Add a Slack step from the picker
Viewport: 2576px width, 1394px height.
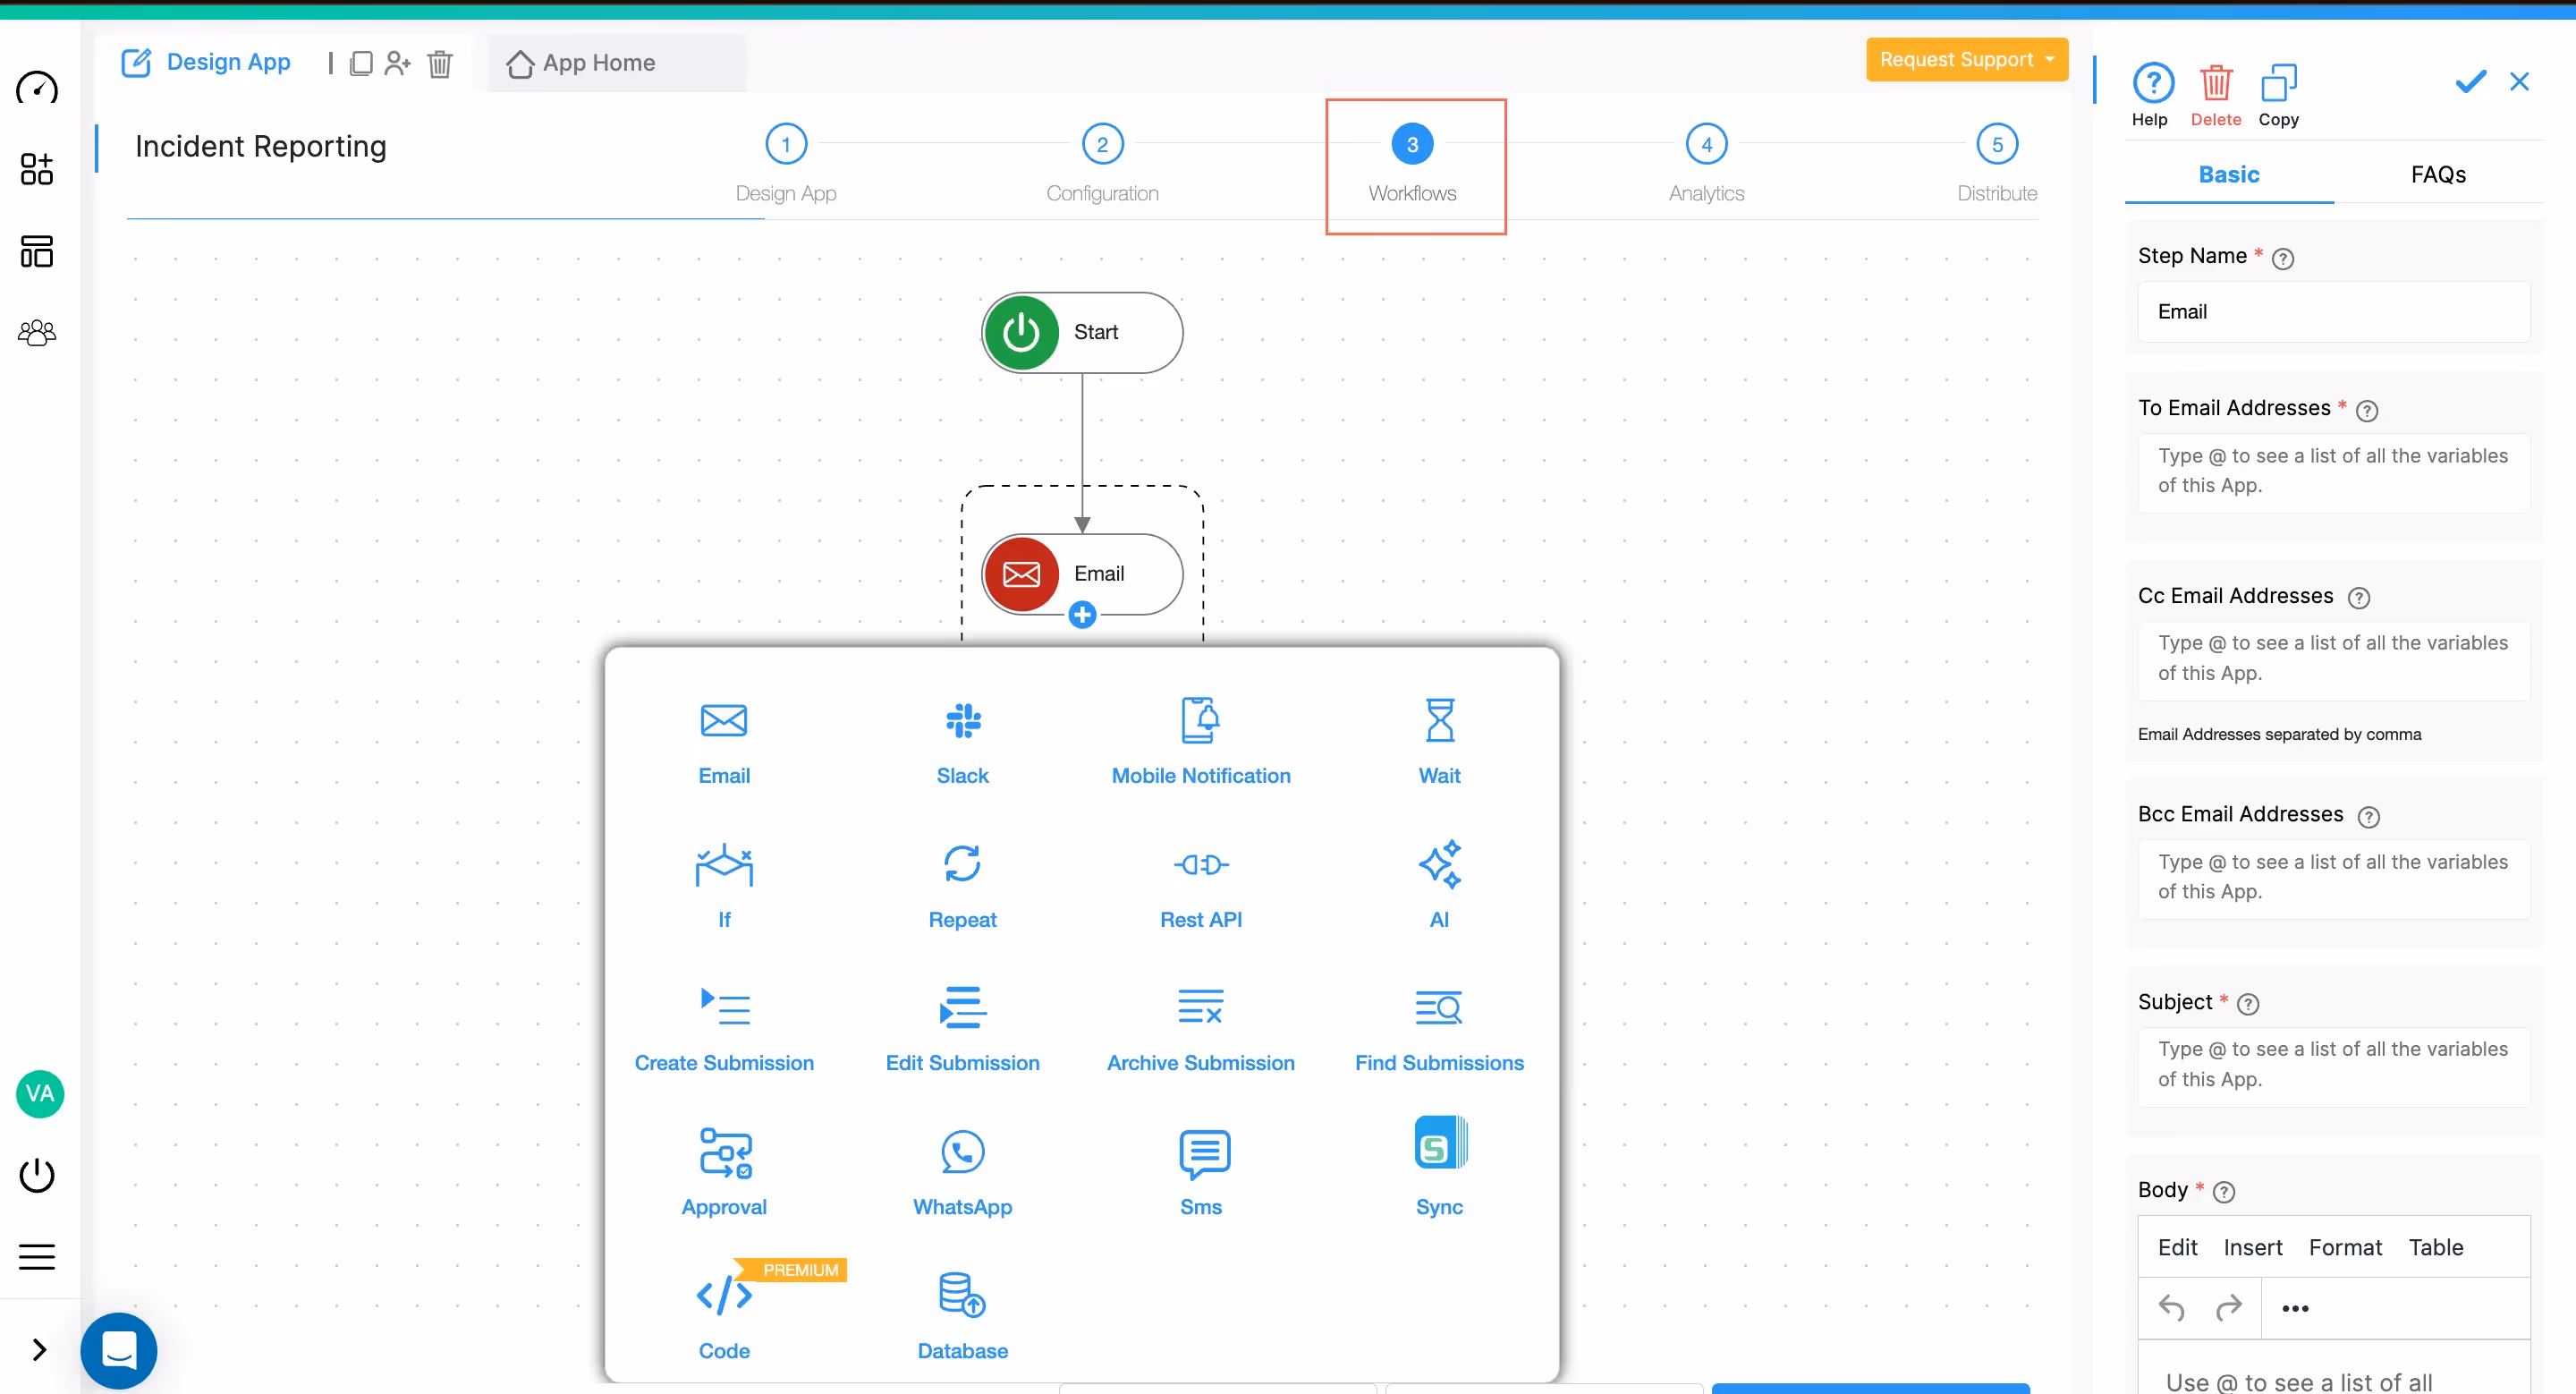(962, 740)
